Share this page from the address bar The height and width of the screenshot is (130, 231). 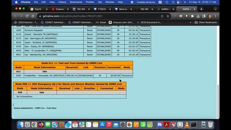162,16
